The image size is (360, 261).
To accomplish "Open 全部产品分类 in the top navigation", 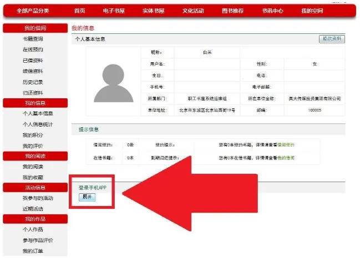I will pos(33,11).
